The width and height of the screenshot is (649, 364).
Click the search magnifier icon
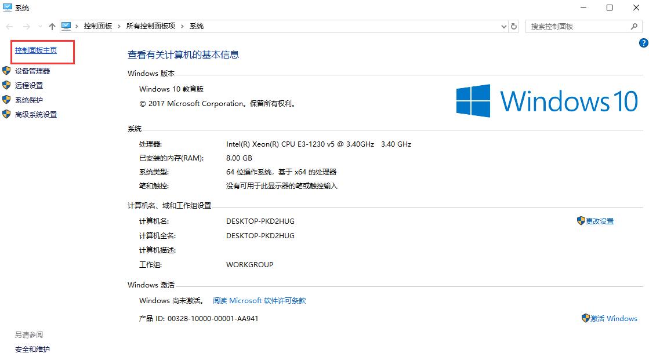(634, 27)
